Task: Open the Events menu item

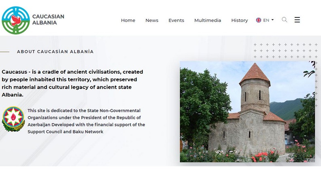Action: (x=176, y=20)
